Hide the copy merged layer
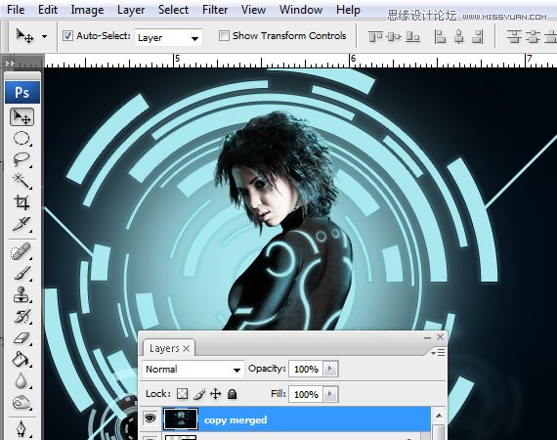Viewport: 557px width, 440px height. pyautogui.click(x=150, y=418)
